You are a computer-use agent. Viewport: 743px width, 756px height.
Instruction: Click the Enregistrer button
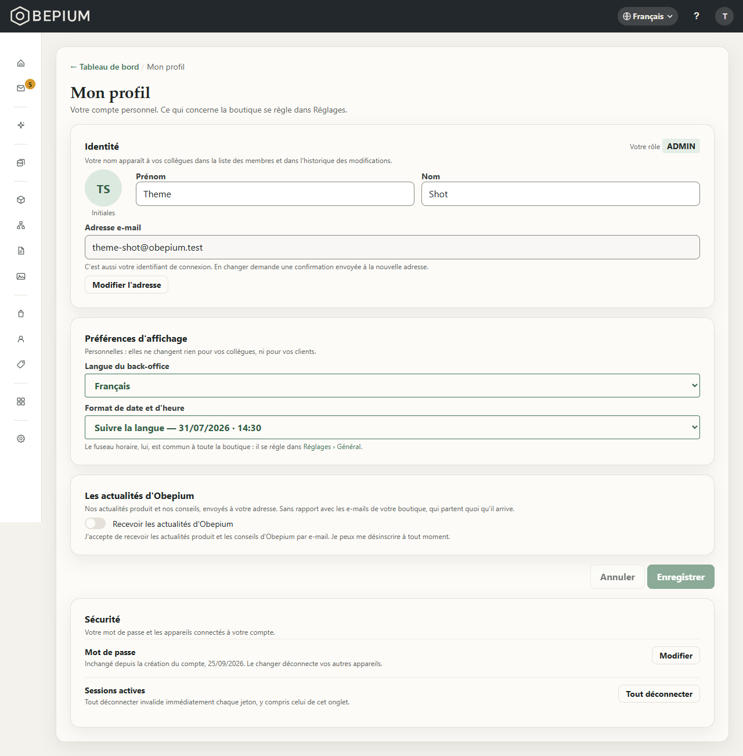[681, 577]
